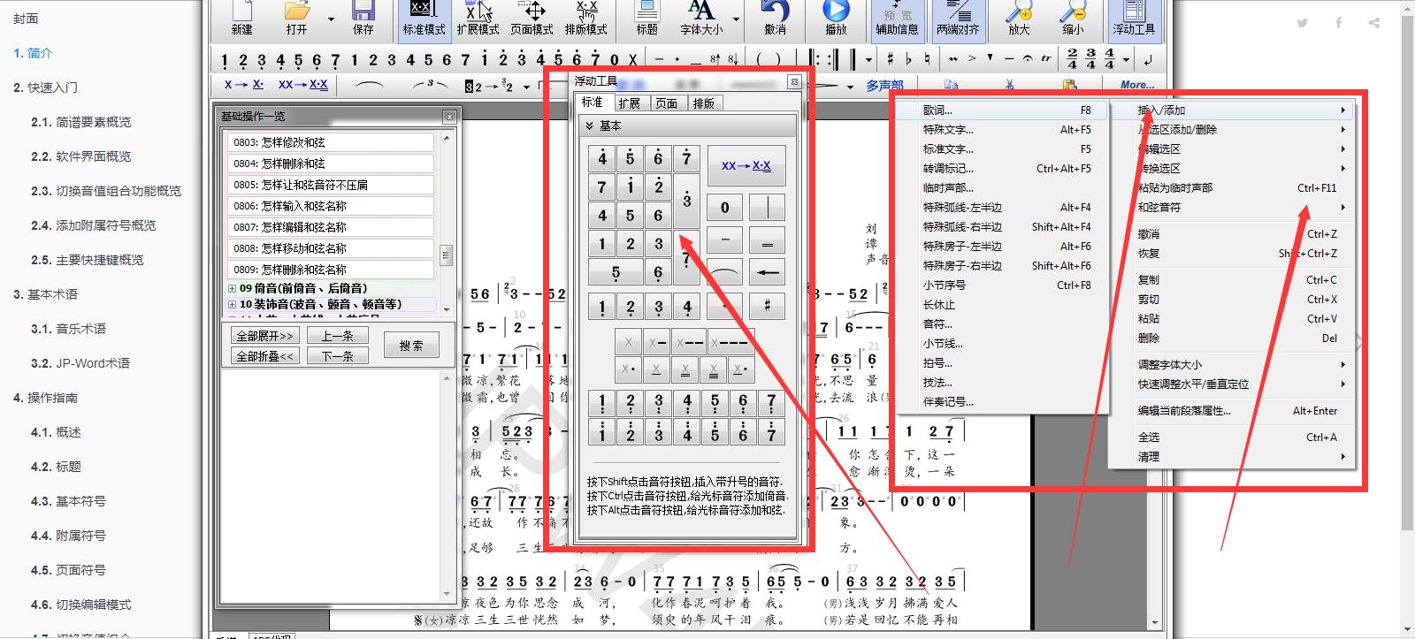Click 全部展开>> button

point(264,336)
